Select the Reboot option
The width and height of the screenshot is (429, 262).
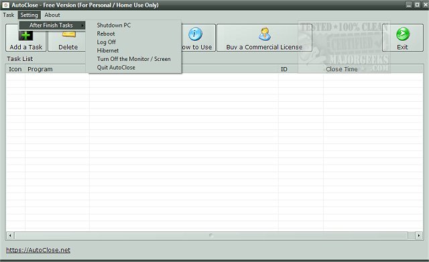[106, 34]
